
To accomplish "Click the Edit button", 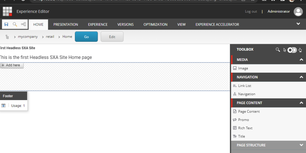I will click(x=112, y=37).
